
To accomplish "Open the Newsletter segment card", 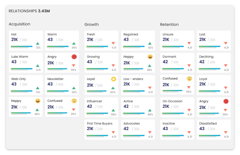I will coord(62,84).
